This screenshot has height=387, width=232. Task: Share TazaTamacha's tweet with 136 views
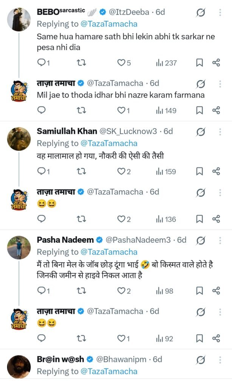(216, 219)
